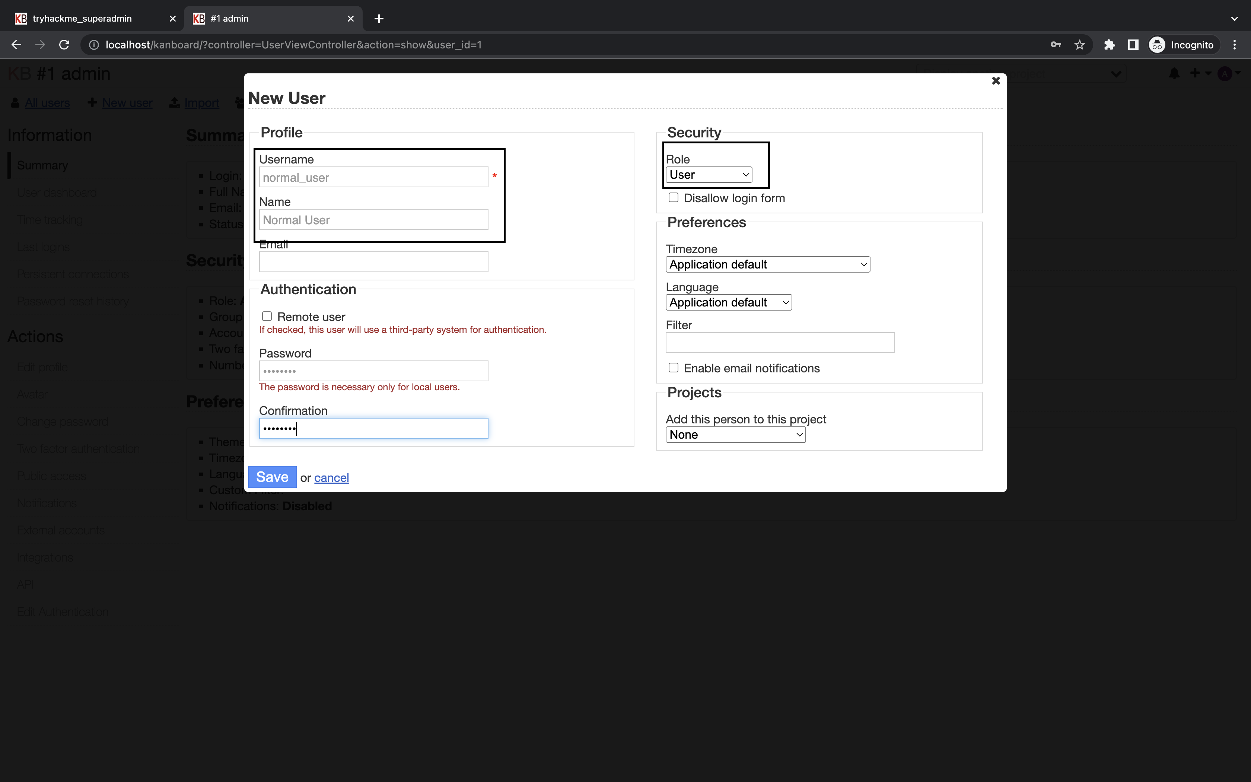Click the Import upload icon

(x=174, y=102)
